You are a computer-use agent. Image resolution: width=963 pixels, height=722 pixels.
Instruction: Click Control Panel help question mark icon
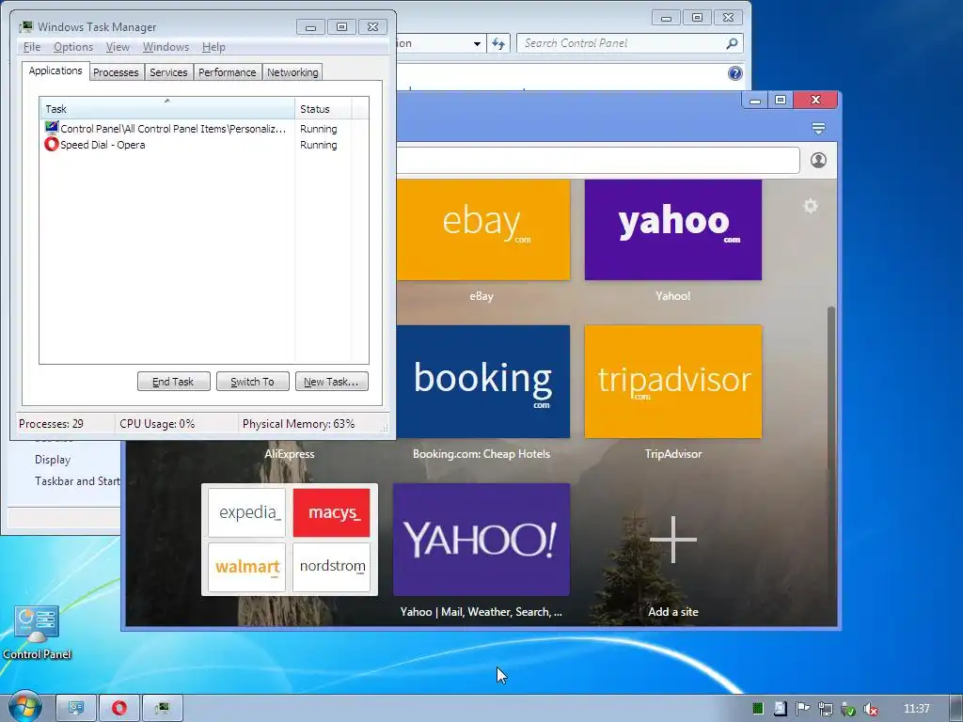[x=735, y=73]
